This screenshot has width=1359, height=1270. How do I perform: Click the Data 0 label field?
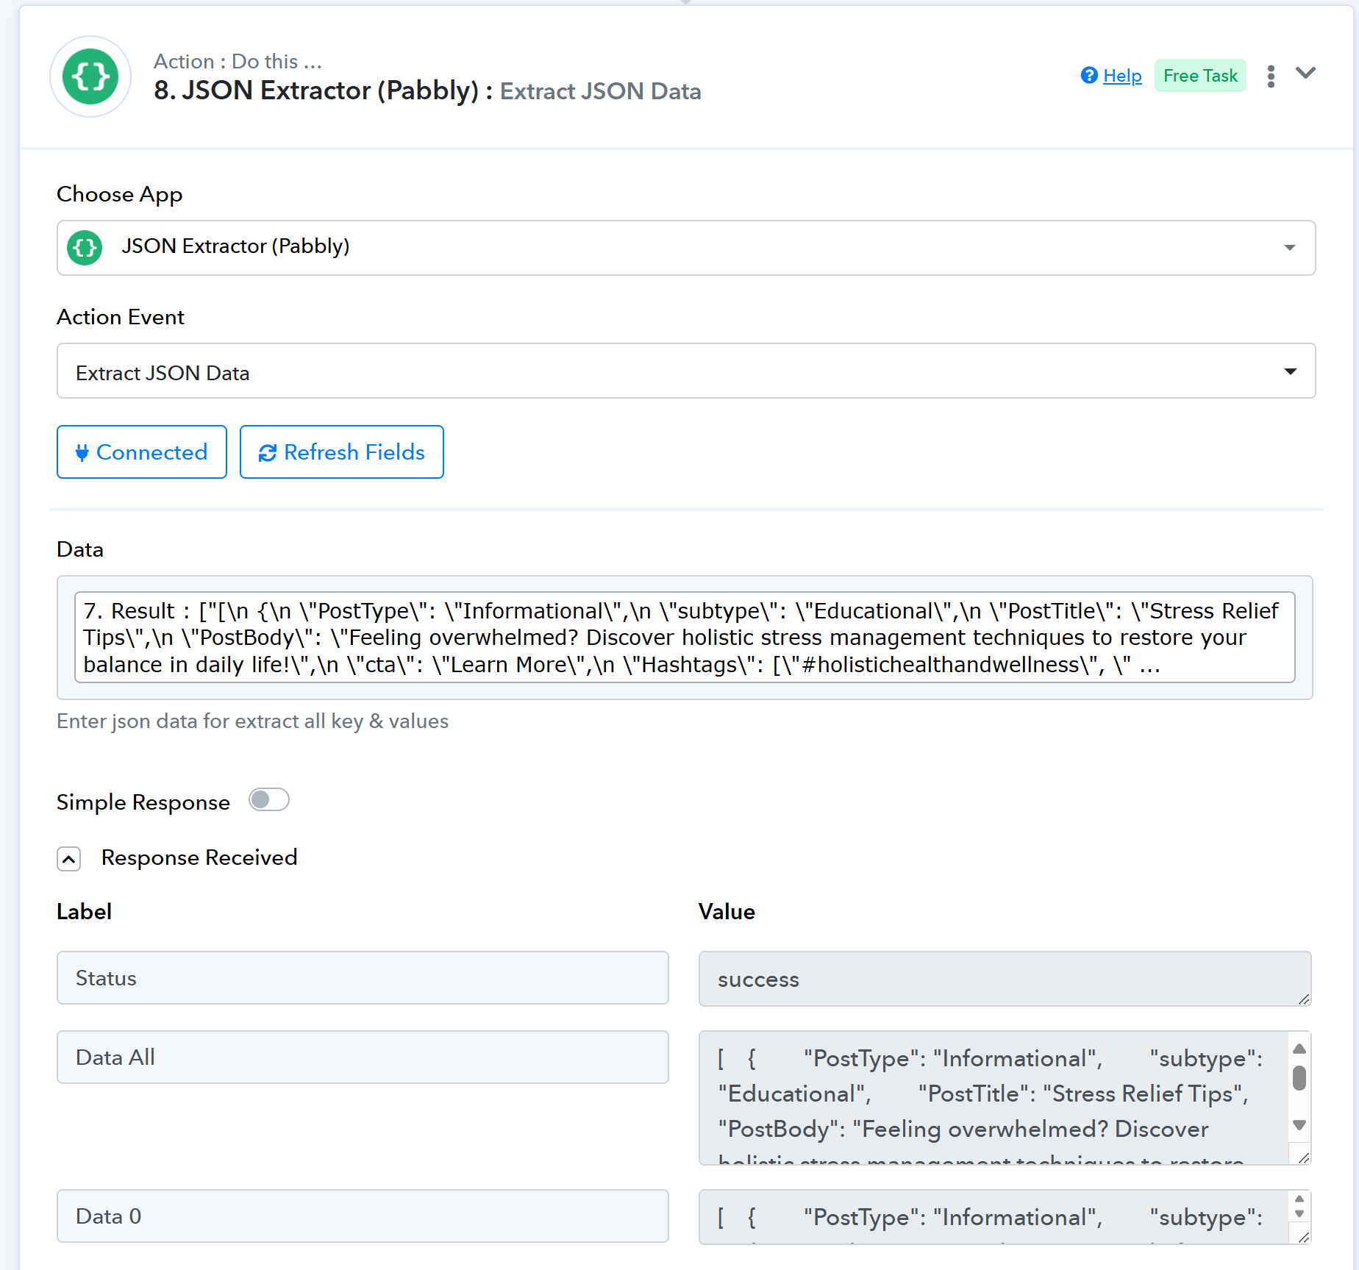coord(363,1216)
